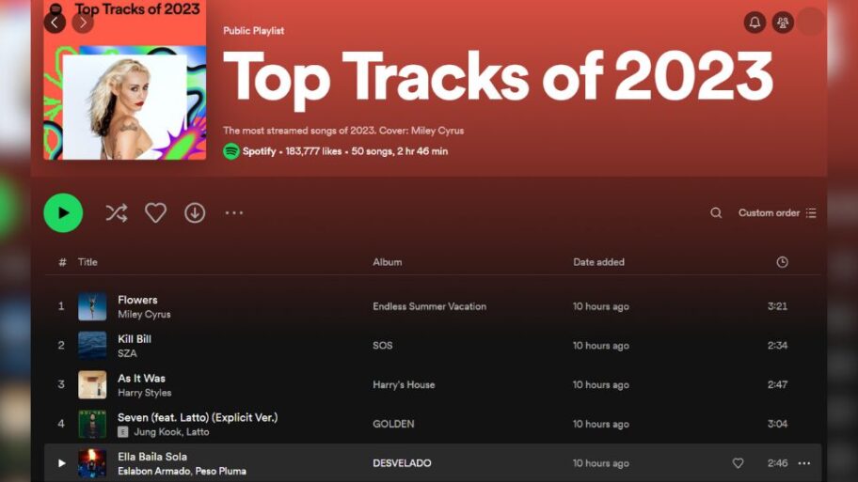Image resolution: width=858 pixels, height=482 pixels.
Task: Play the Top Tracks of 2023 playlist
Action: (x=63, y=213)
